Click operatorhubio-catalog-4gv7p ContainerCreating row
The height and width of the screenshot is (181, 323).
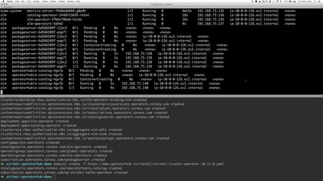(x=112, y=79)
